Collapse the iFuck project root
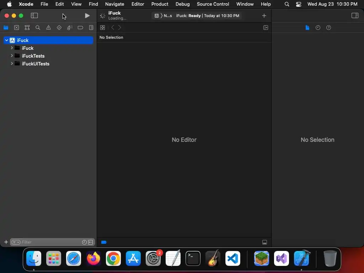This screenshot has height=273, width=364. coord(7,40)
